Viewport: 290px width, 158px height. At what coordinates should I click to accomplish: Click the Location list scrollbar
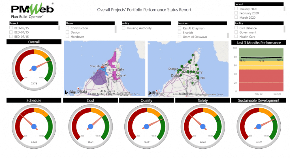(x=228, y=35)
